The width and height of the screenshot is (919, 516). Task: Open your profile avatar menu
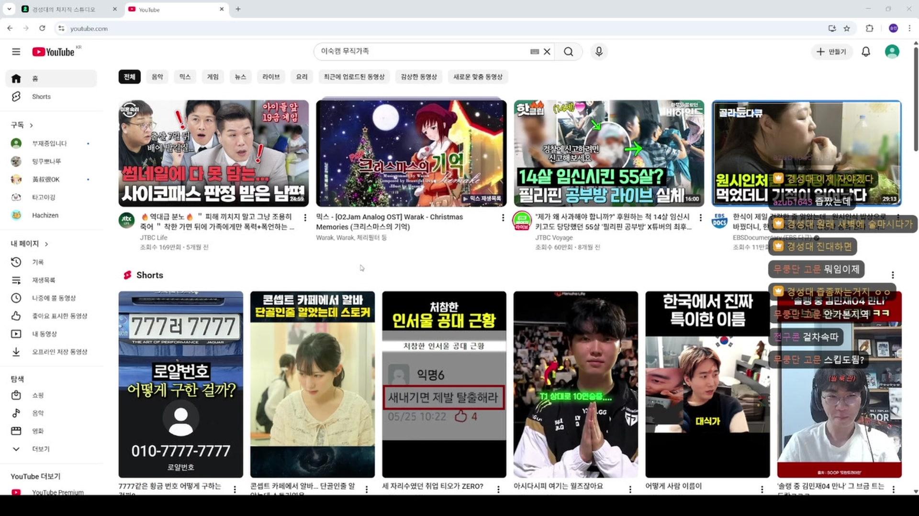(x=892, y=52)
